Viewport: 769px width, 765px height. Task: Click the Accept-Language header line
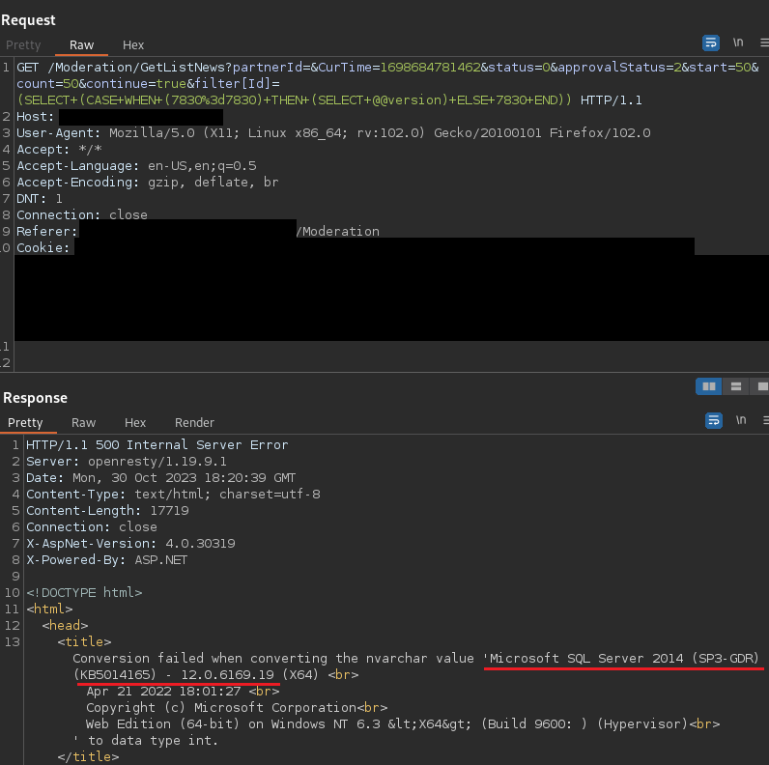point(136,166)
